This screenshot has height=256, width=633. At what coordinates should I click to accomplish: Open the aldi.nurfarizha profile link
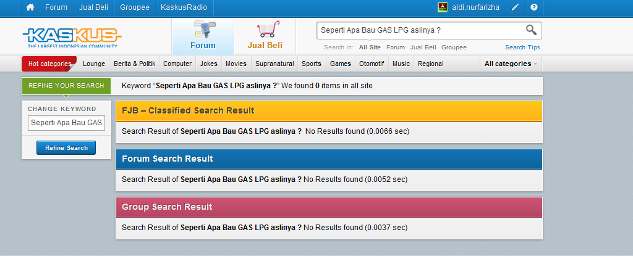click(x=475, y=7)
